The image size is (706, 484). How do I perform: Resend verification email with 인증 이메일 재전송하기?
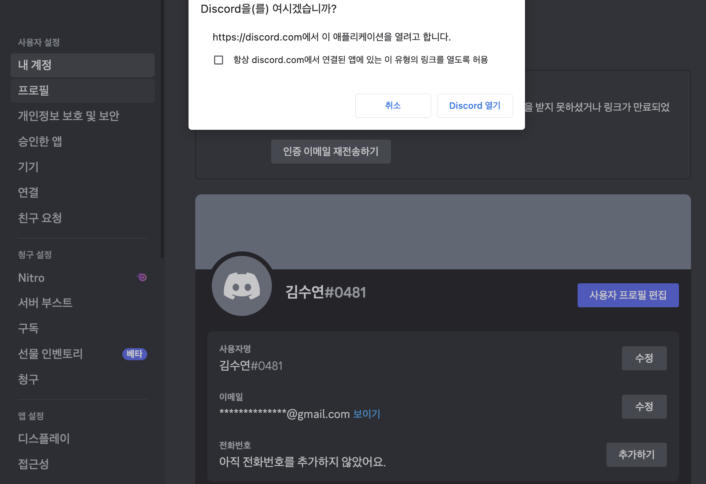[x=331, y=152]
